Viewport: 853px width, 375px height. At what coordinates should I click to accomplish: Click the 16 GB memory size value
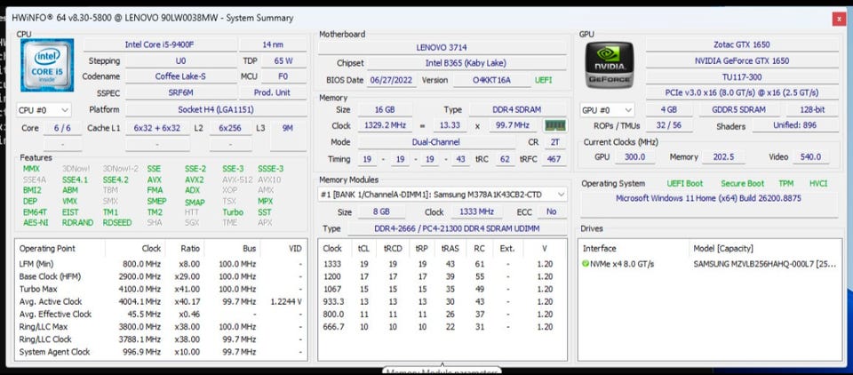tap(384, 110)
